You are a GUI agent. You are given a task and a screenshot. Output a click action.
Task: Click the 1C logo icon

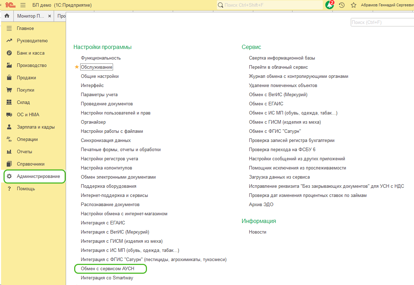(x=9, y=5)
